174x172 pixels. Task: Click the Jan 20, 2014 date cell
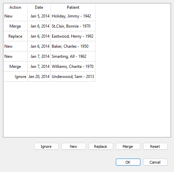pos(39,77)
